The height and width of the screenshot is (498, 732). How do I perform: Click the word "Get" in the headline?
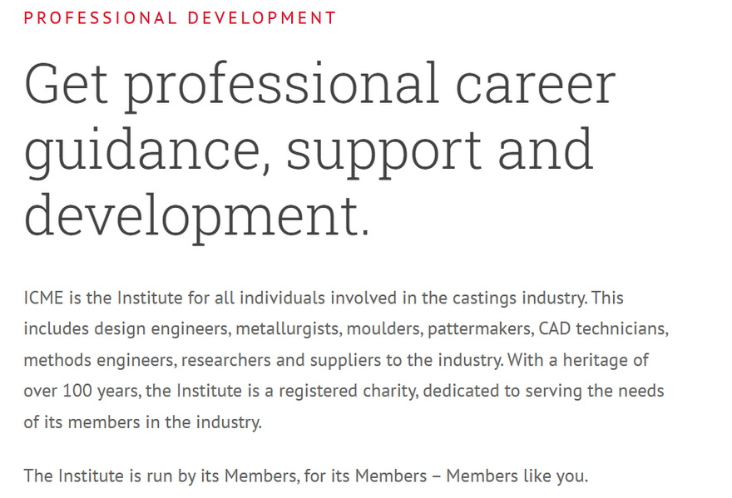click(x=66, y=85)
